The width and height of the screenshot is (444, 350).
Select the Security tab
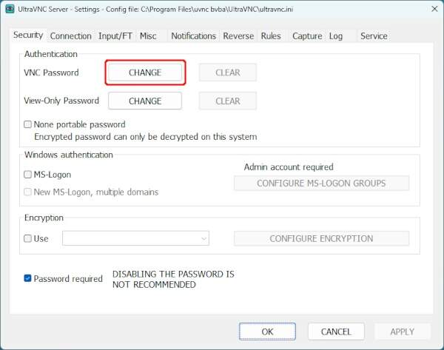coord(28,35)
